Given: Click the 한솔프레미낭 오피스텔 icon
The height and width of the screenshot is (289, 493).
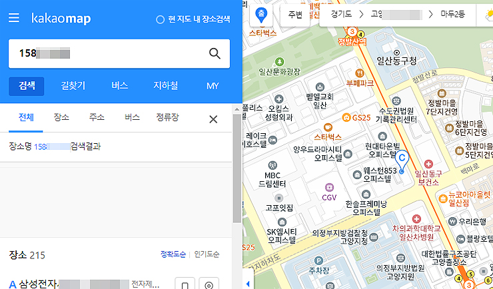Looking at the screenshot, I should (x=365, y=194).
